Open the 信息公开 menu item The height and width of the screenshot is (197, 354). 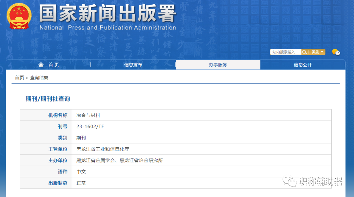[x=302, y=64]
